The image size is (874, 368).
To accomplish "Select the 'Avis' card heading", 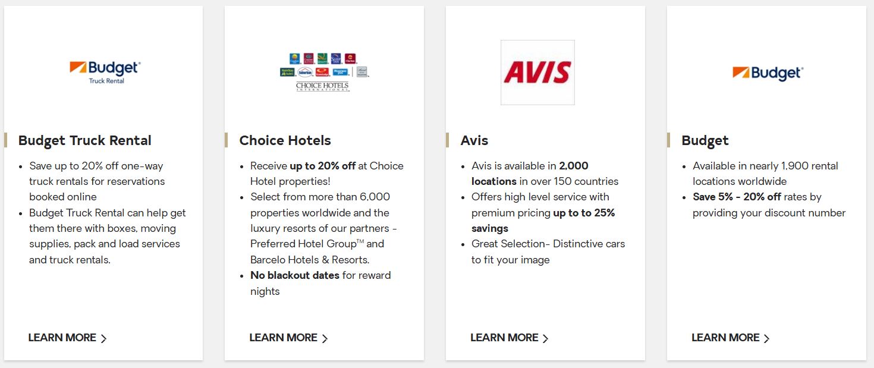I will [x=474, y=140].
